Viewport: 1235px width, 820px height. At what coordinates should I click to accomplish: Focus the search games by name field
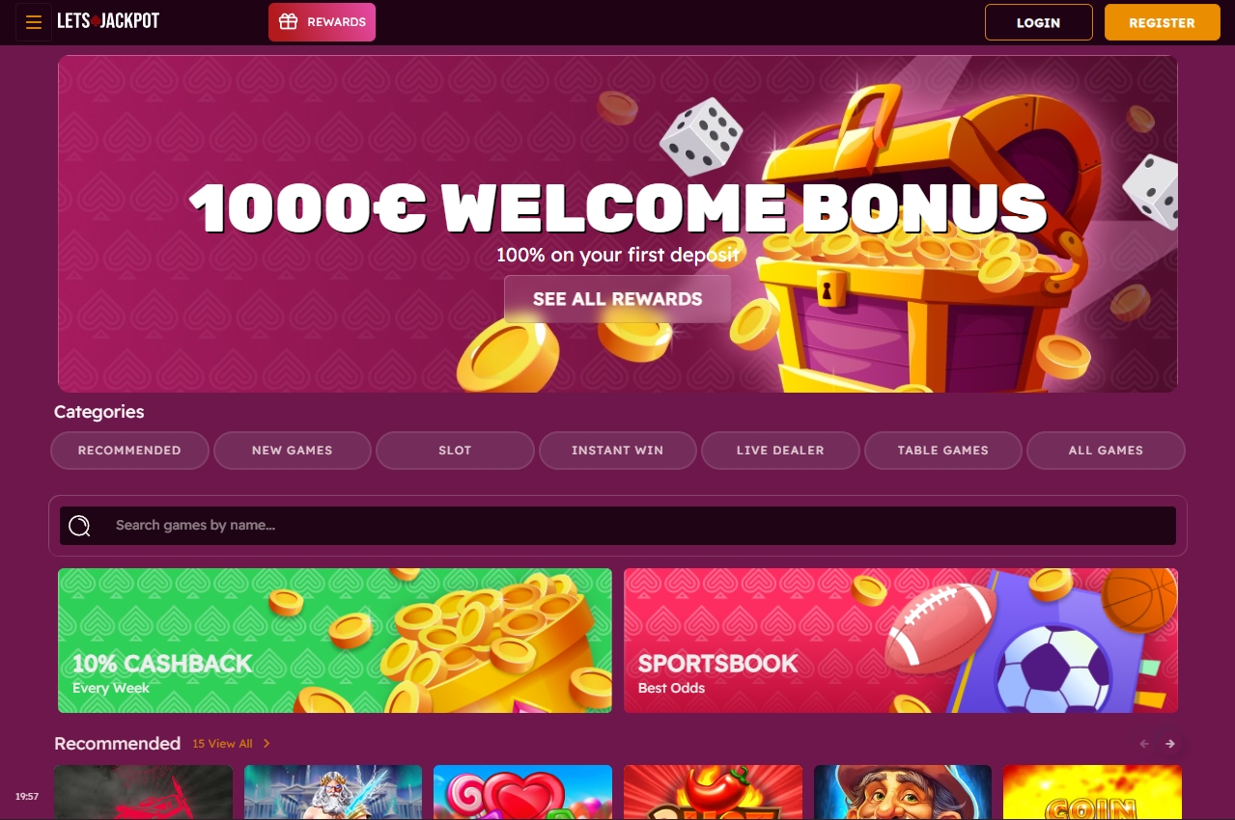pyautogui.click(x=618, y=526)
